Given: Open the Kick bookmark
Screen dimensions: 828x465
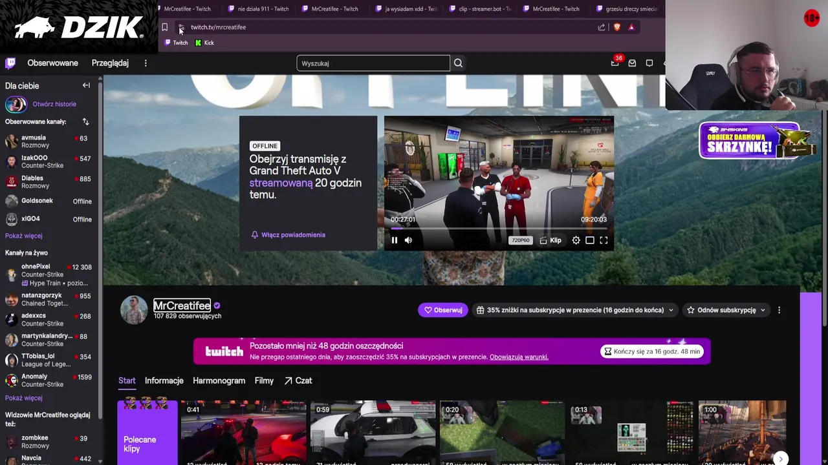Looking at the screenshot, I should 204,43.
